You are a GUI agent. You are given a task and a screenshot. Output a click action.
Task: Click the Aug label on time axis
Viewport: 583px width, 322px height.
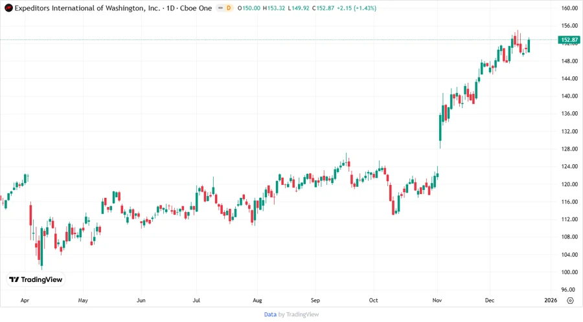[x=257, y=300]
